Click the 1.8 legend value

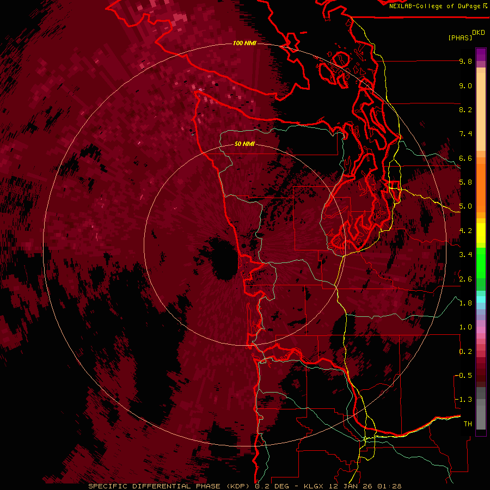click(x=465, y=303)
